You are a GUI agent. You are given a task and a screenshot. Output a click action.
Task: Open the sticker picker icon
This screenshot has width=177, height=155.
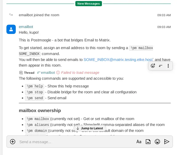click(x=148, y=142)
